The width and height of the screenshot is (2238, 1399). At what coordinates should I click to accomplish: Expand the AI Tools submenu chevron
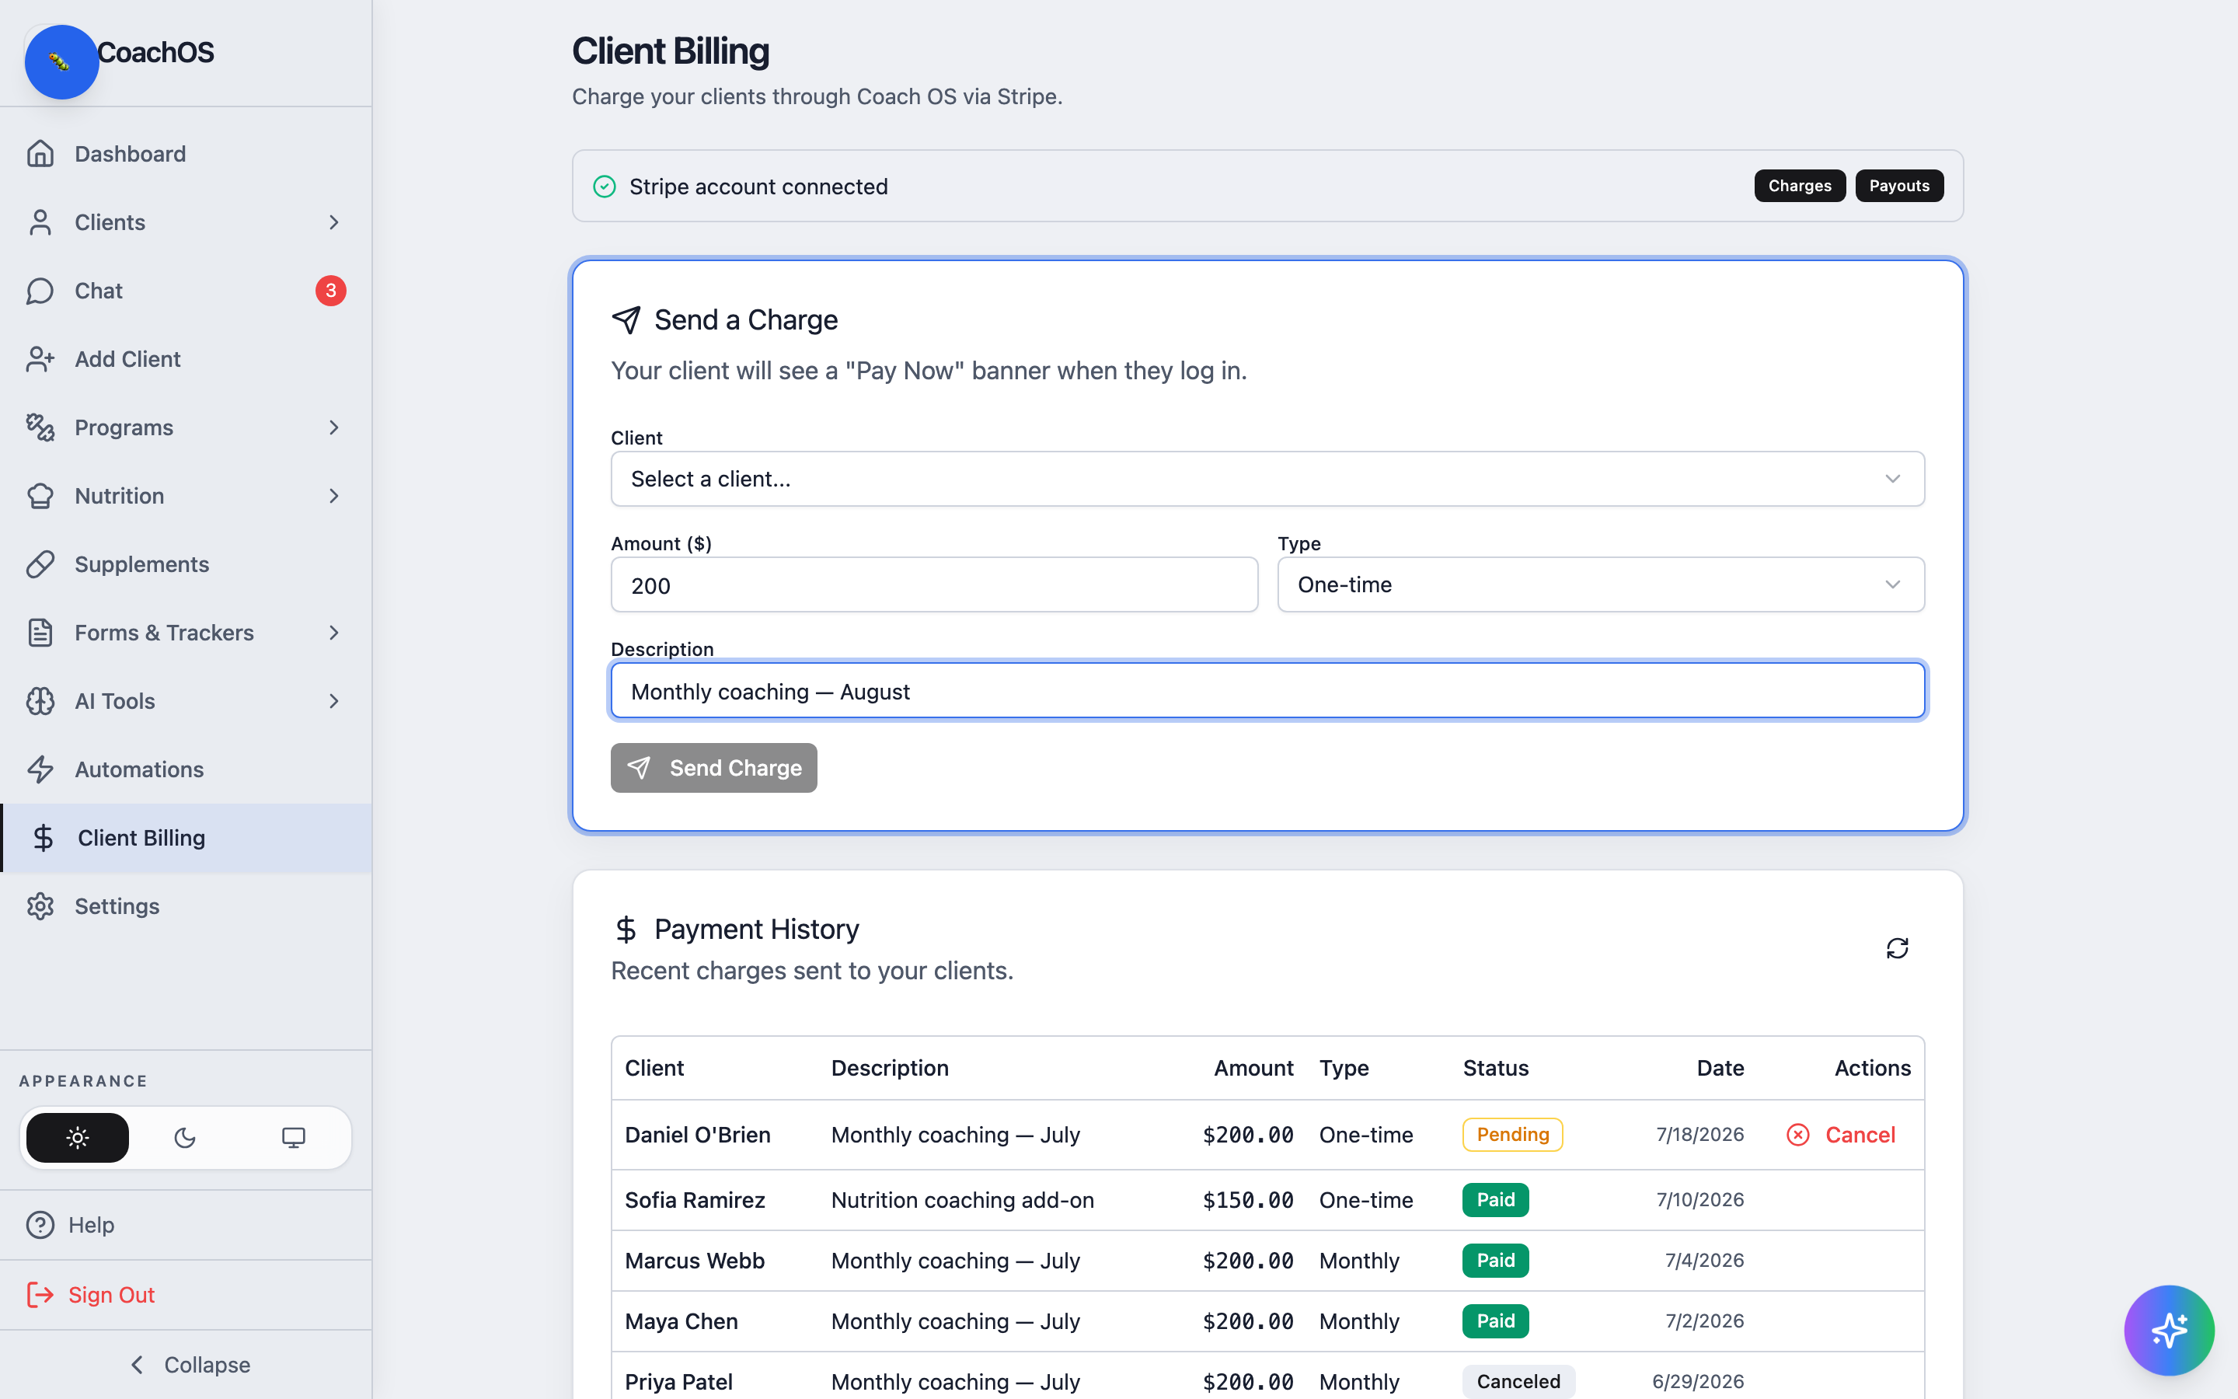pos(334,701)
